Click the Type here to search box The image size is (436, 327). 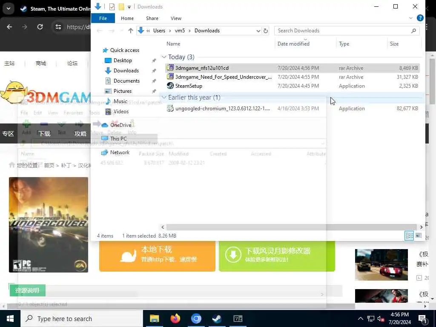(x=82, y=318)
